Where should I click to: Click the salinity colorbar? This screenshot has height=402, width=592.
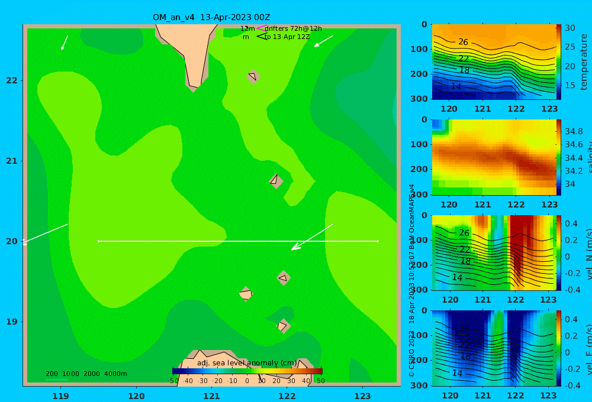pyautogui.click(x=558, y=157)
